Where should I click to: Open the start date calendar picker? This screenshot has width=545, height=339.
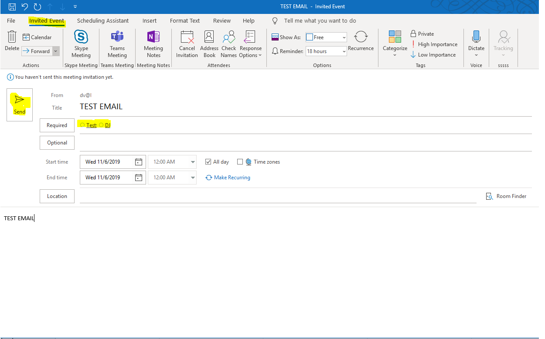(139, 162)
